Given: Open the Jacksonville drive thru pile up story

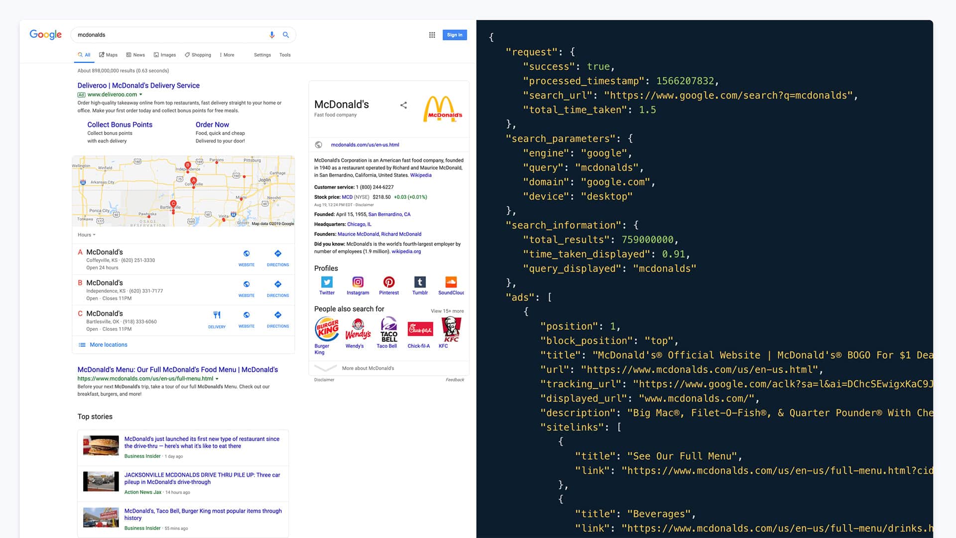Looking at the screenshot, I should (202, 478).
